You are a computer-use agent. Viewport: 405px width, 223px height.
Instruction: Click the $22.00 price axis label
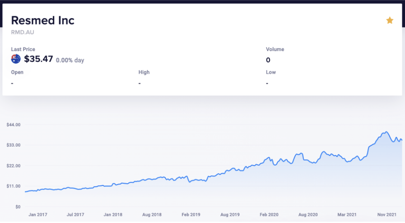tap(14, 166)
